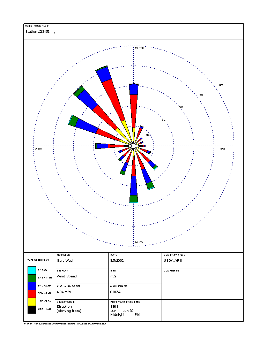Image resolution: width=267 pixels, height=345 pixels.
Task: Click the yellow legend swatch
Action: point(32,302)
